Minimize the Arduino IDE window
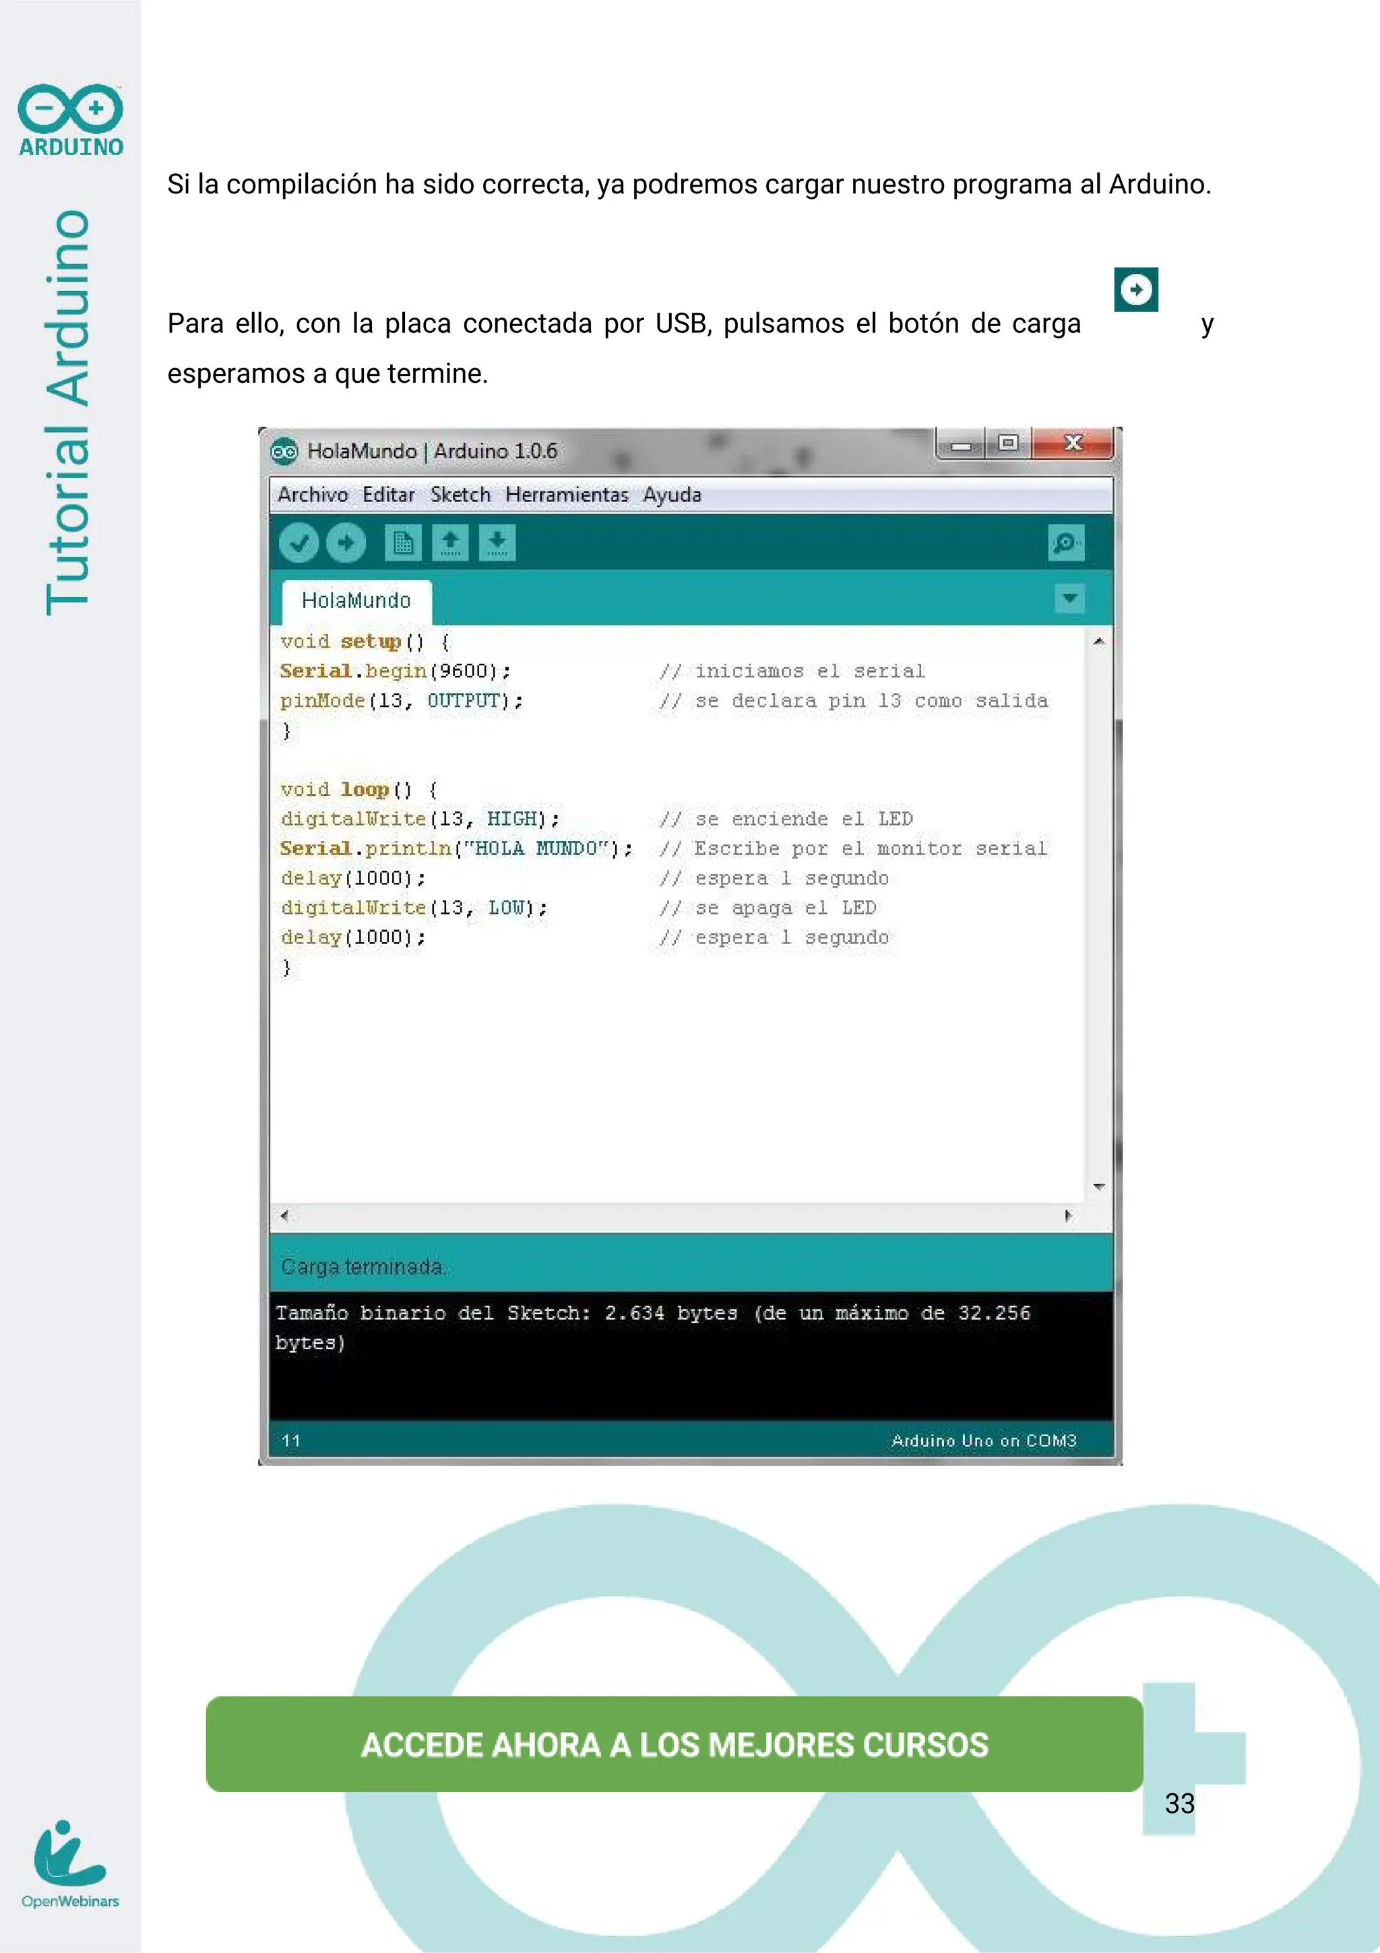This screenshot has width=1380, height=1953. 961,444
